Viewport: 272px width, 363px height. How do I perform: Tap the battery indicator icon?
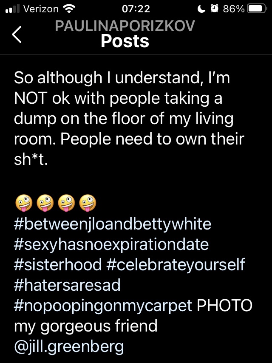tap(258, 9)
